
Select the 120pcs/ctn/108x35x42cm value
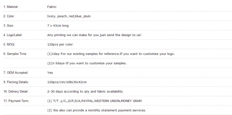pyautogui.click(x=67, y=82)
